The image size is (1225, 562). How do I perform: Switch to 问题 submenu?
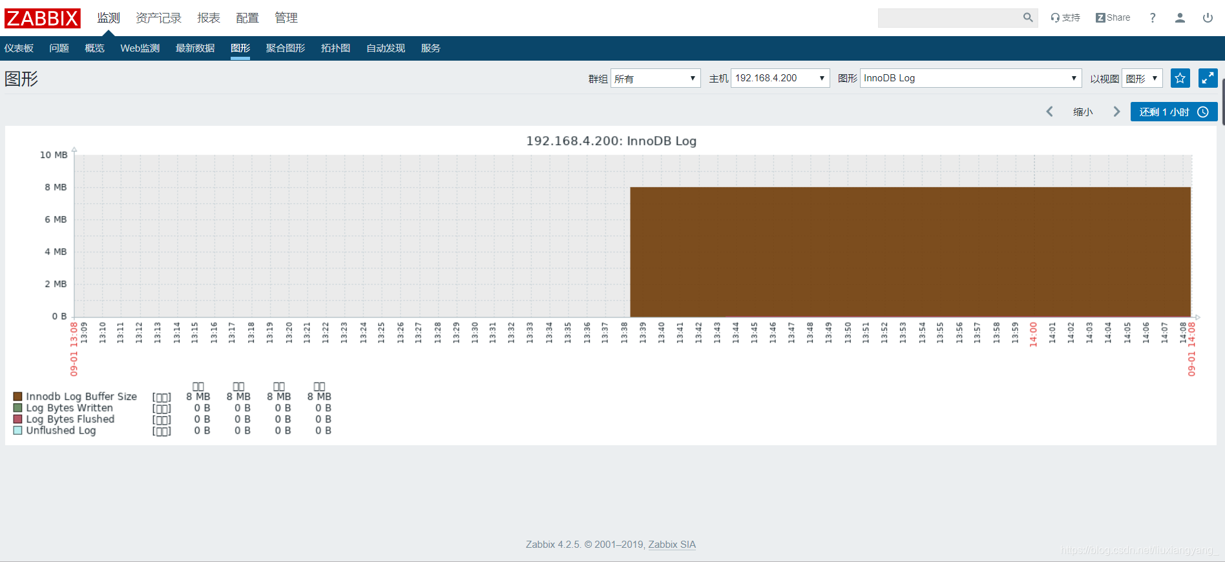59,48
